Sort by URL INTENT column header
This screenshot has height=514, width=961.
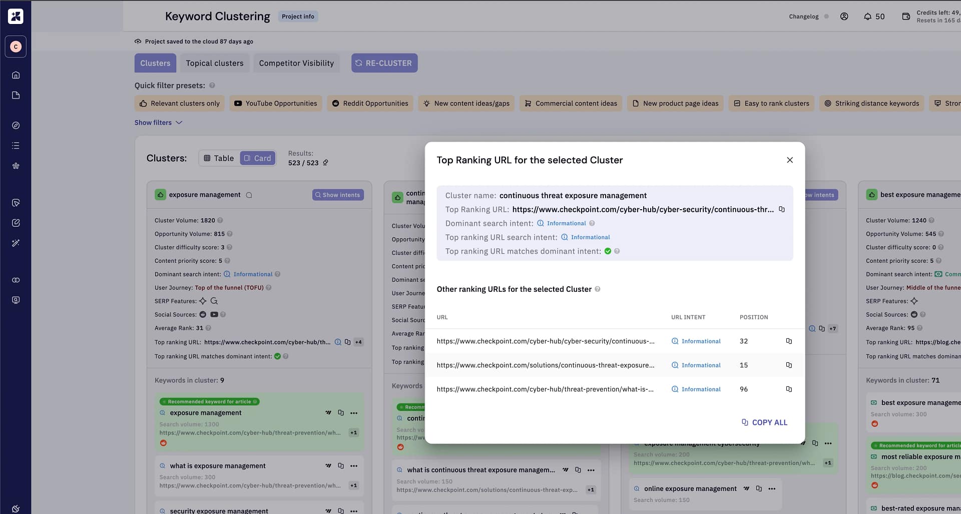(688, 317)
